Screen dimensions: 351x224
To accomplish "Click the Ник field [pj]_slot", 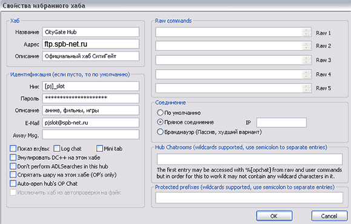I will (x=91, y=86).
